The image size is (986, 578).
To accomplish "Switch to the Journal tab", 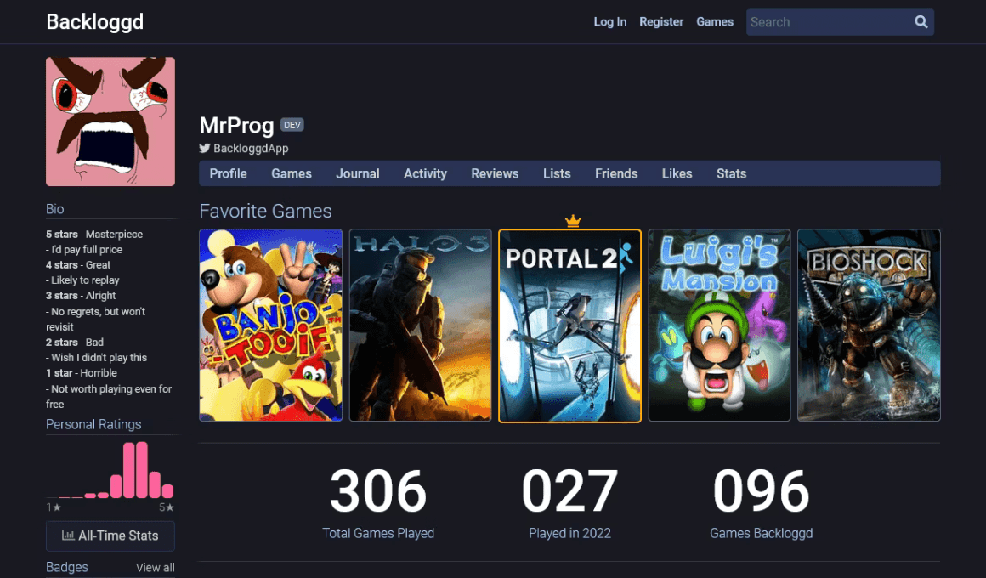I will pyautogui.click(x=357, y=173).
